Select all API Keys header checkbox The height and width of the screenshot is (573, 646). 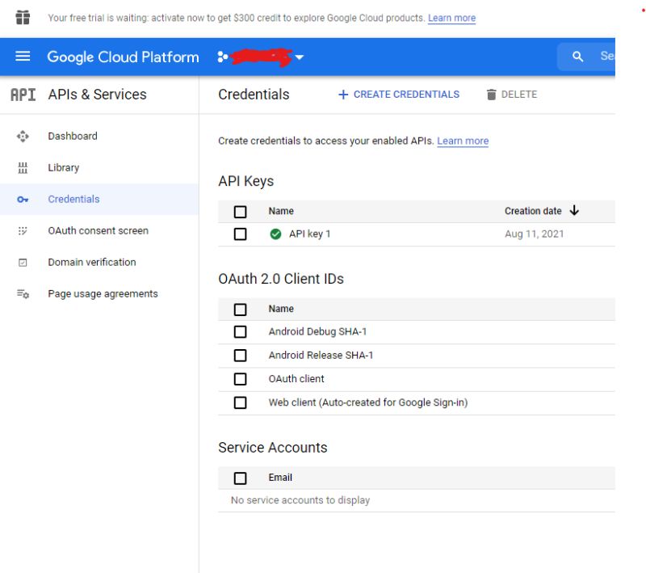[x=240, y=212]
